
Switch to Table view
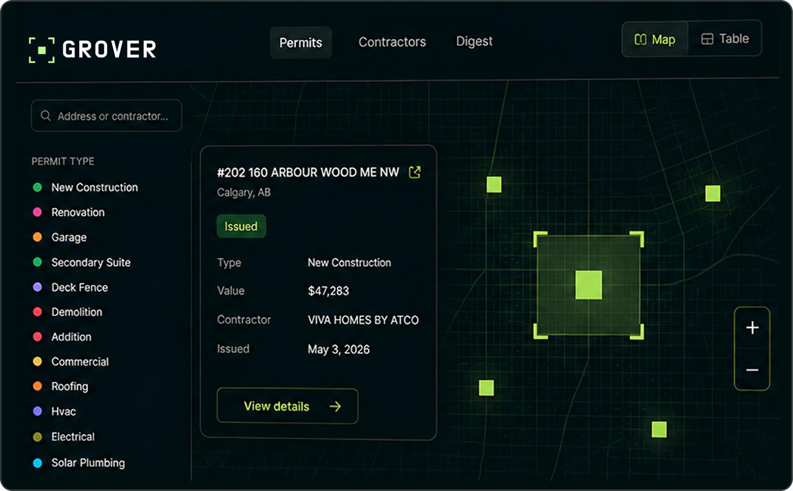(725, 39)
